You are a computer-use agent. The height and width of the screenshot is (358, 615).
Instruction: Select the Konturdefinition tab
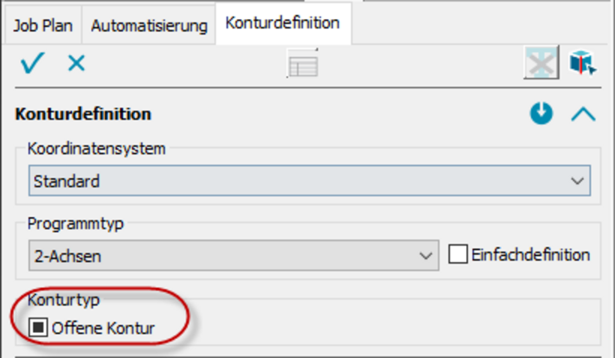pos(282,23)
